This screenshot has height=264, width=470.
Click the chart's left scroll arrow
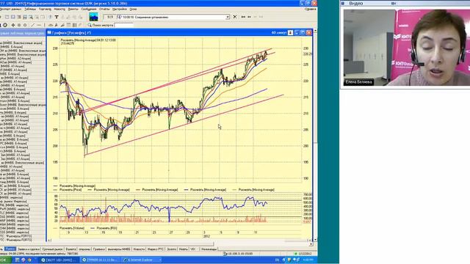pyautogui.click(x=50, y=240)
